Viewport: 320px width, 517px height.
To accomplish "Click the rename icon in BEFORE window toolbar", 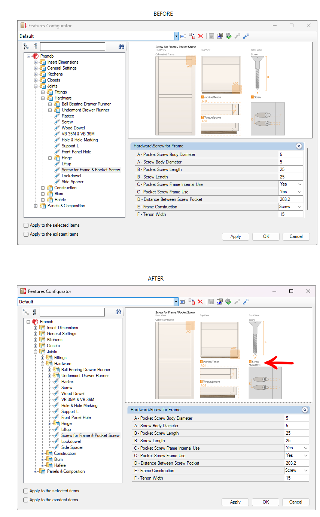I will tap(183, 36).
